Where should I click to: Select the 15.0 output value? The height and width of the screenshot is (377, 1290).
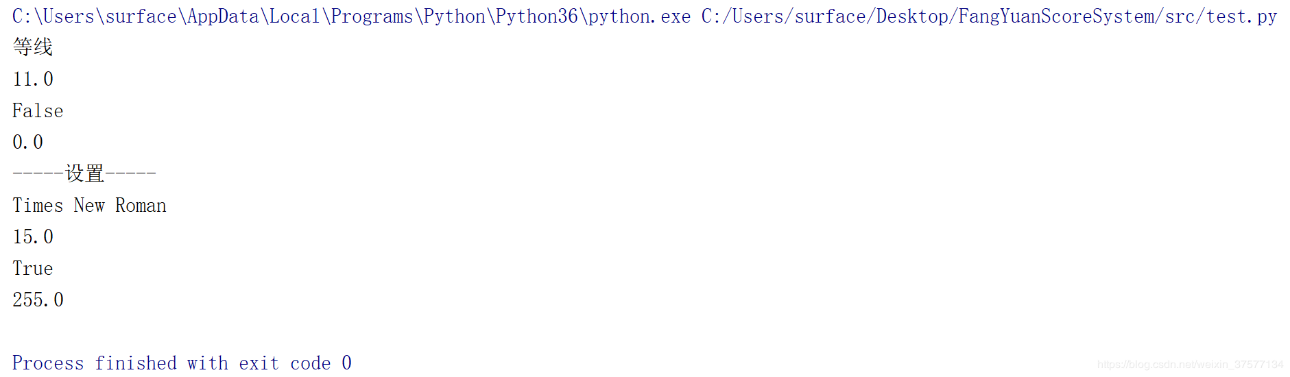click(33, 237)
